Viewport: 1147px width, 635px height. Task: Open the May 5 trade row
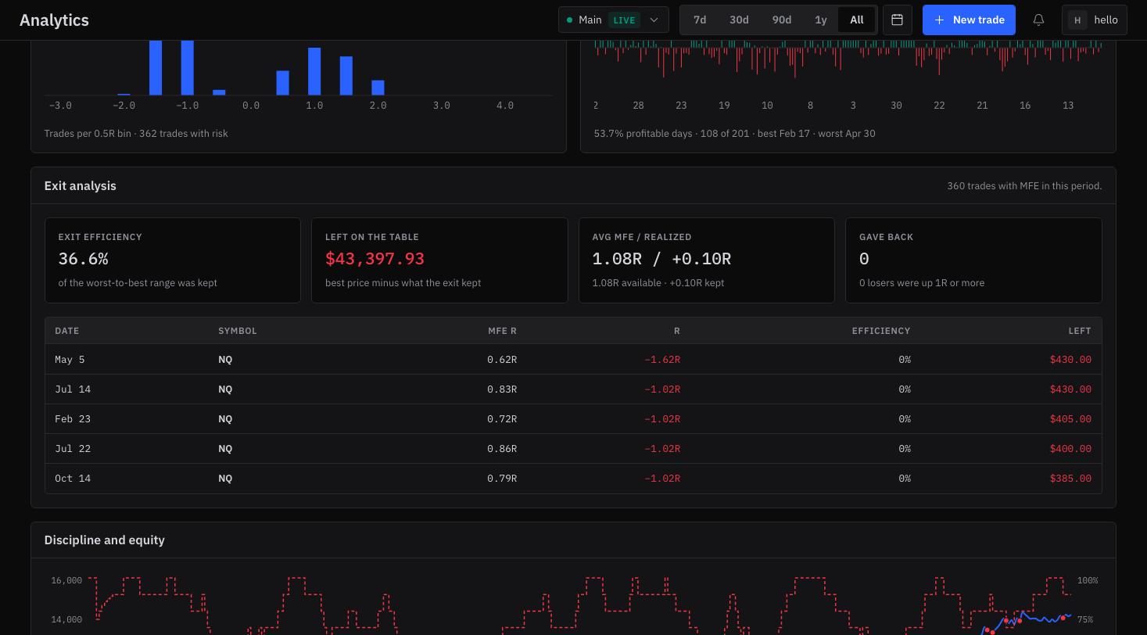573,360
